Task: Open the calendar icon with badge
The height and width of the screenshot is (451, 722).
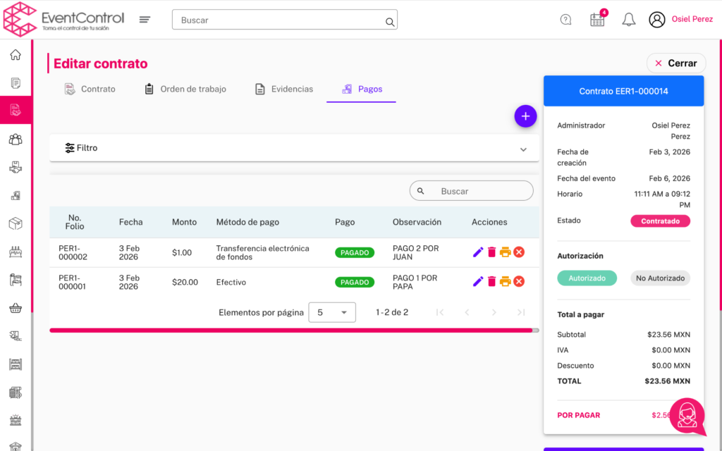Action: point(597,20)
